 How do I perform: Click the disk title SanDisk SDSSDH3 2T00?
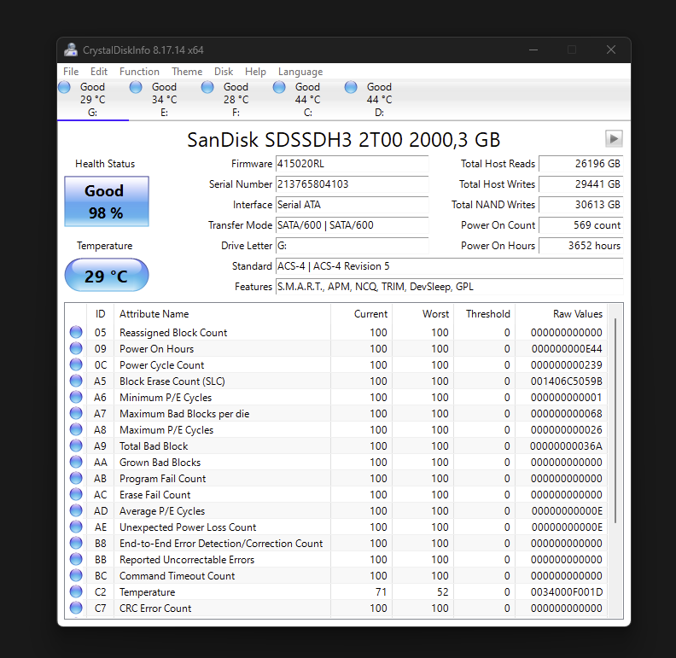pos(344,140)
